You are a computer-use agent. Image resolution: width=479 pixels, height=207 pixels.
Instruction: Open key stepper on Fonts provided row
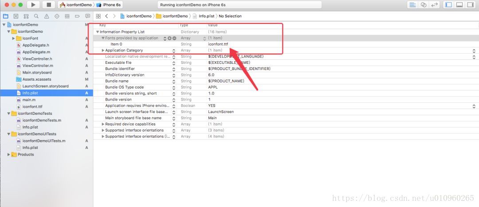click(165, 38)
